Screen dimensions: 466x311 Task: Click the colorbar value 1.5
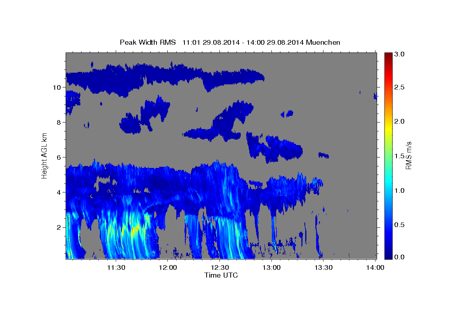(x=400, y=156)
